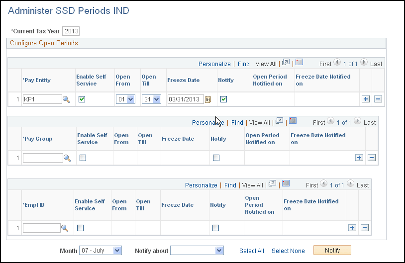
Task: Click the Select All link
Action: (x=252, y=251)
